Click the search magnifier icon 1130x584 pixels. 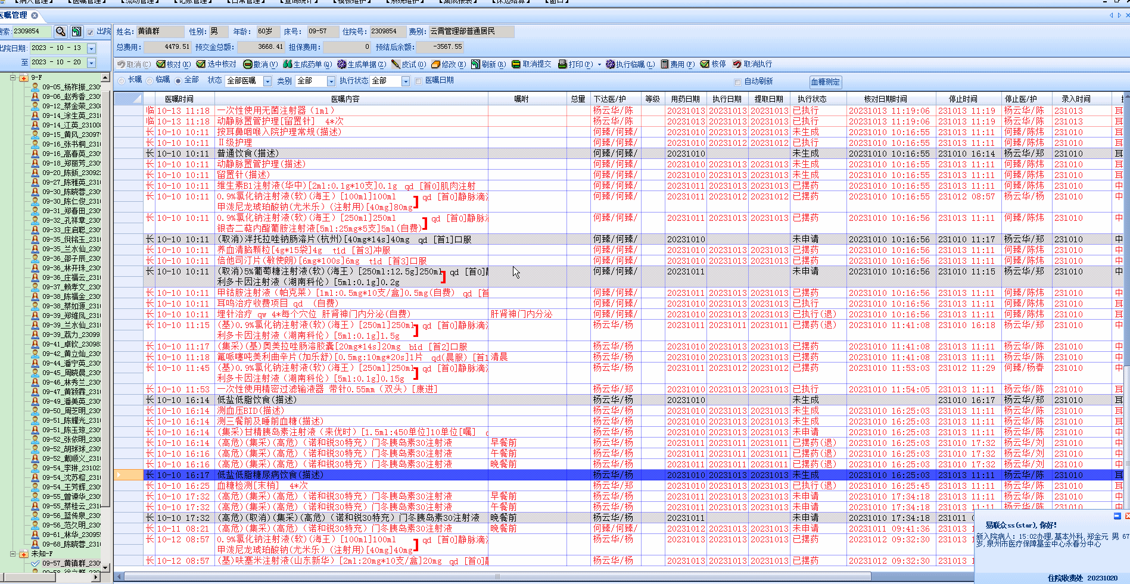[60, 32]
